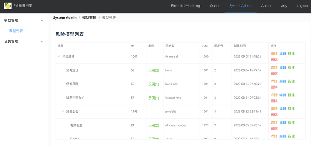Collapse the 风险建模 tree row
Screen dimensions: 311x146
pos(59,56)
